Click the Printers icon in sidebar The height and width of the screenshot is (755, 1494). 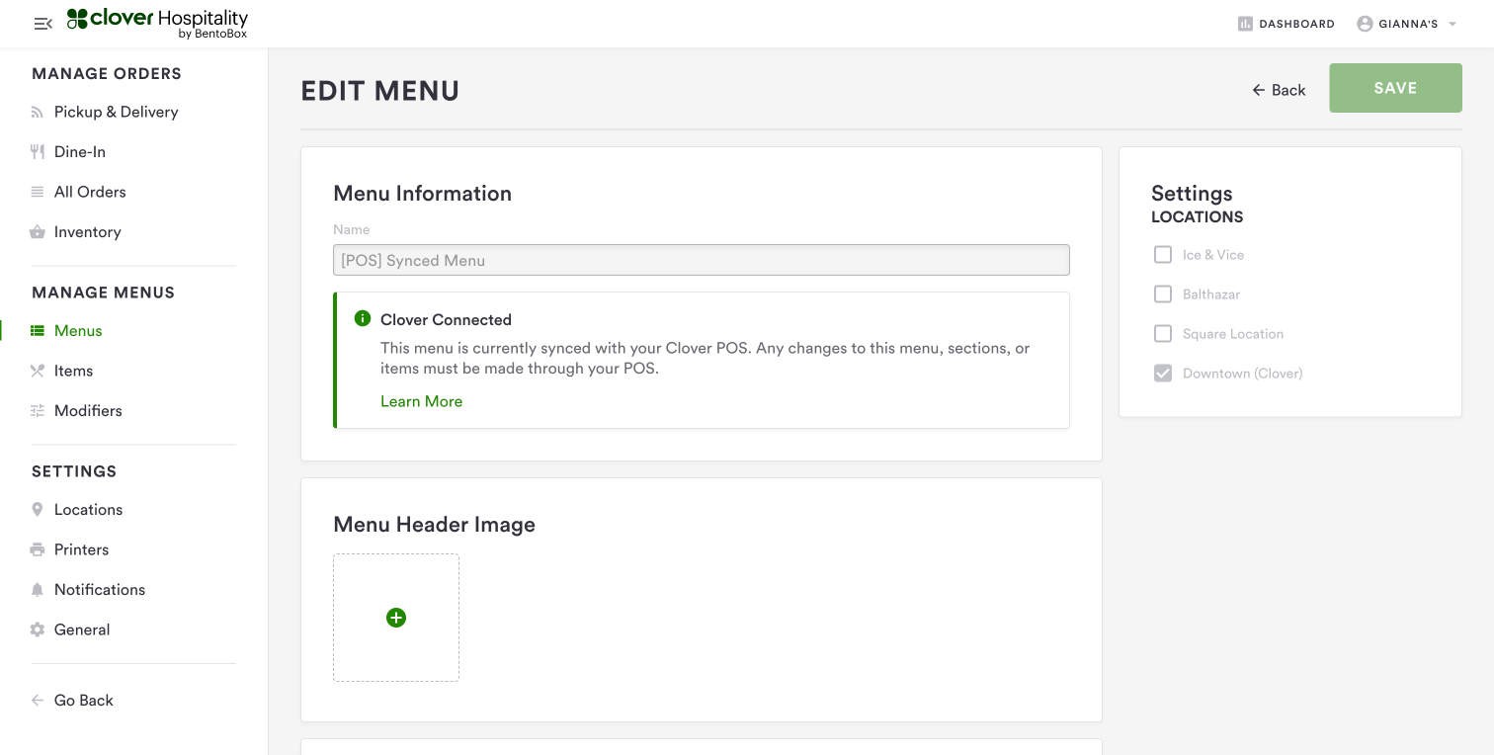click(x=38, y=549)
